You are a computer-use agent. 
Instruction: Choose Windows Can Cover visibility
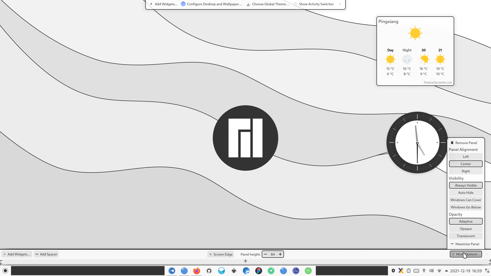[x=466, y=200]
